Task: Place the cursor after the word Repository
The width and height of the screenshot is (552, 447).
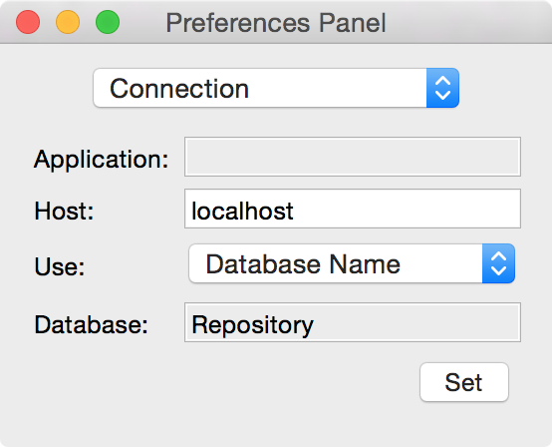Action: tap(315, 325)
